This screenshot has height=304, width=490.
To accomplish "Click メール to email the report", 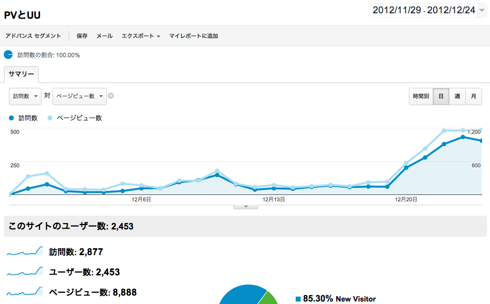I will (104, 36).
